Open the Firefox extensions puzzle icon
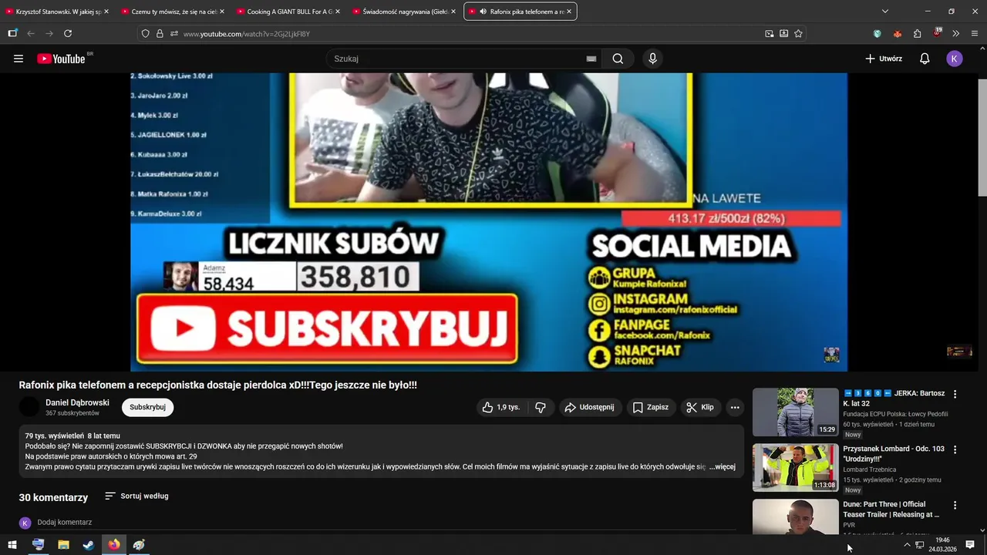Viewport: 987px width, 555px height. (x=917, y=34)
